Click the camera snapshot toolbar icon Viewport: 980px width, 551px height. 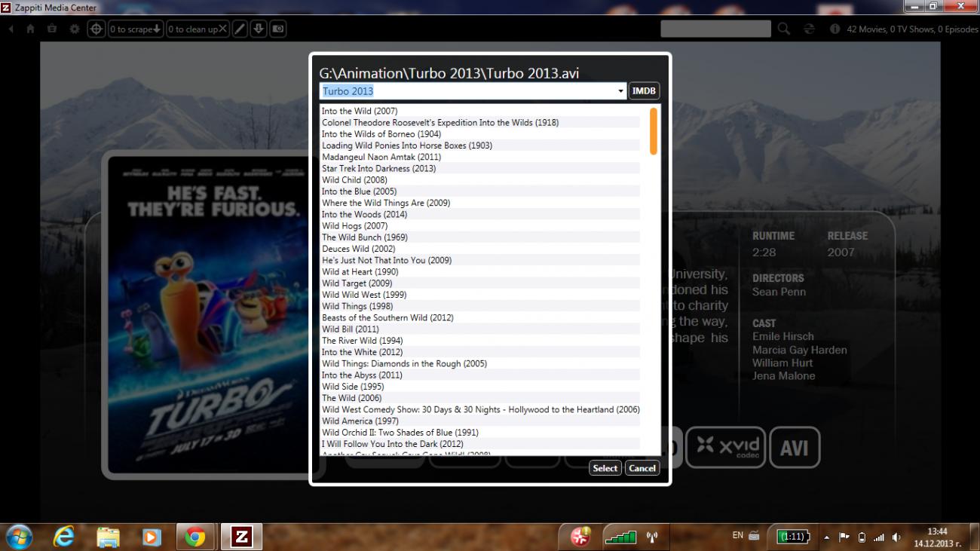tap(277, 29)
